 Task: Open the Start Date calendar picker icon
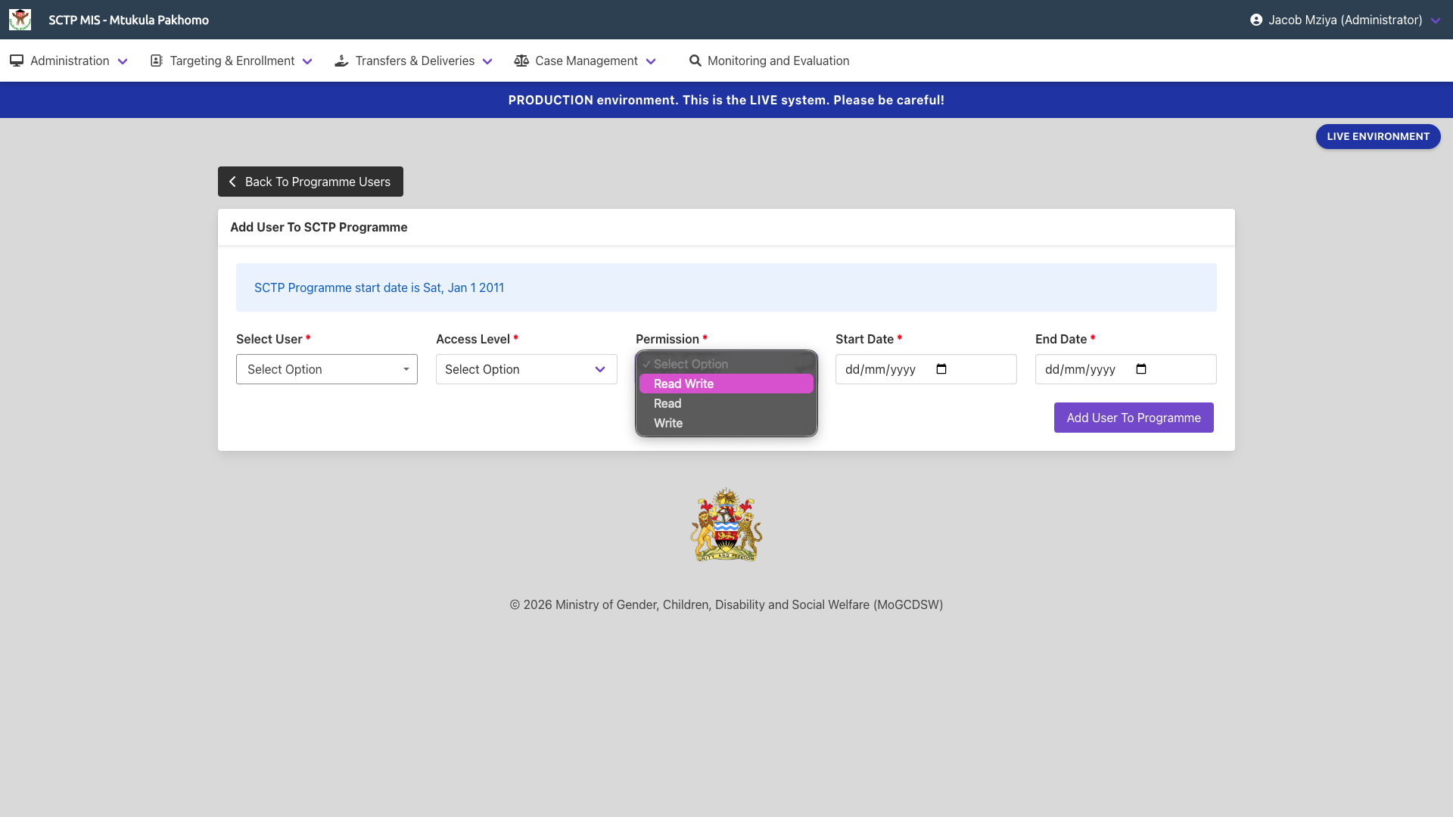click(x=941, y=369)
